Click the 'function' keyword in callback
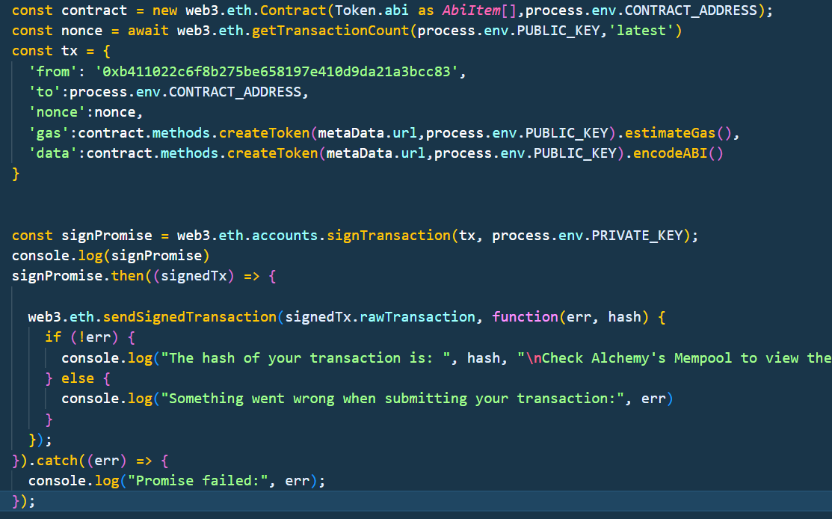The height and width of the screenshot is (519, 832). click(x=526, y=317)
